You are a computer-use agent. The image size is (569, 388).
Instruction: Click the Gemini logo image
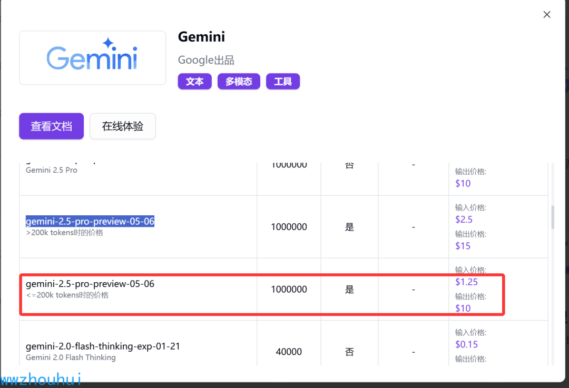click(x=93, y=58)
